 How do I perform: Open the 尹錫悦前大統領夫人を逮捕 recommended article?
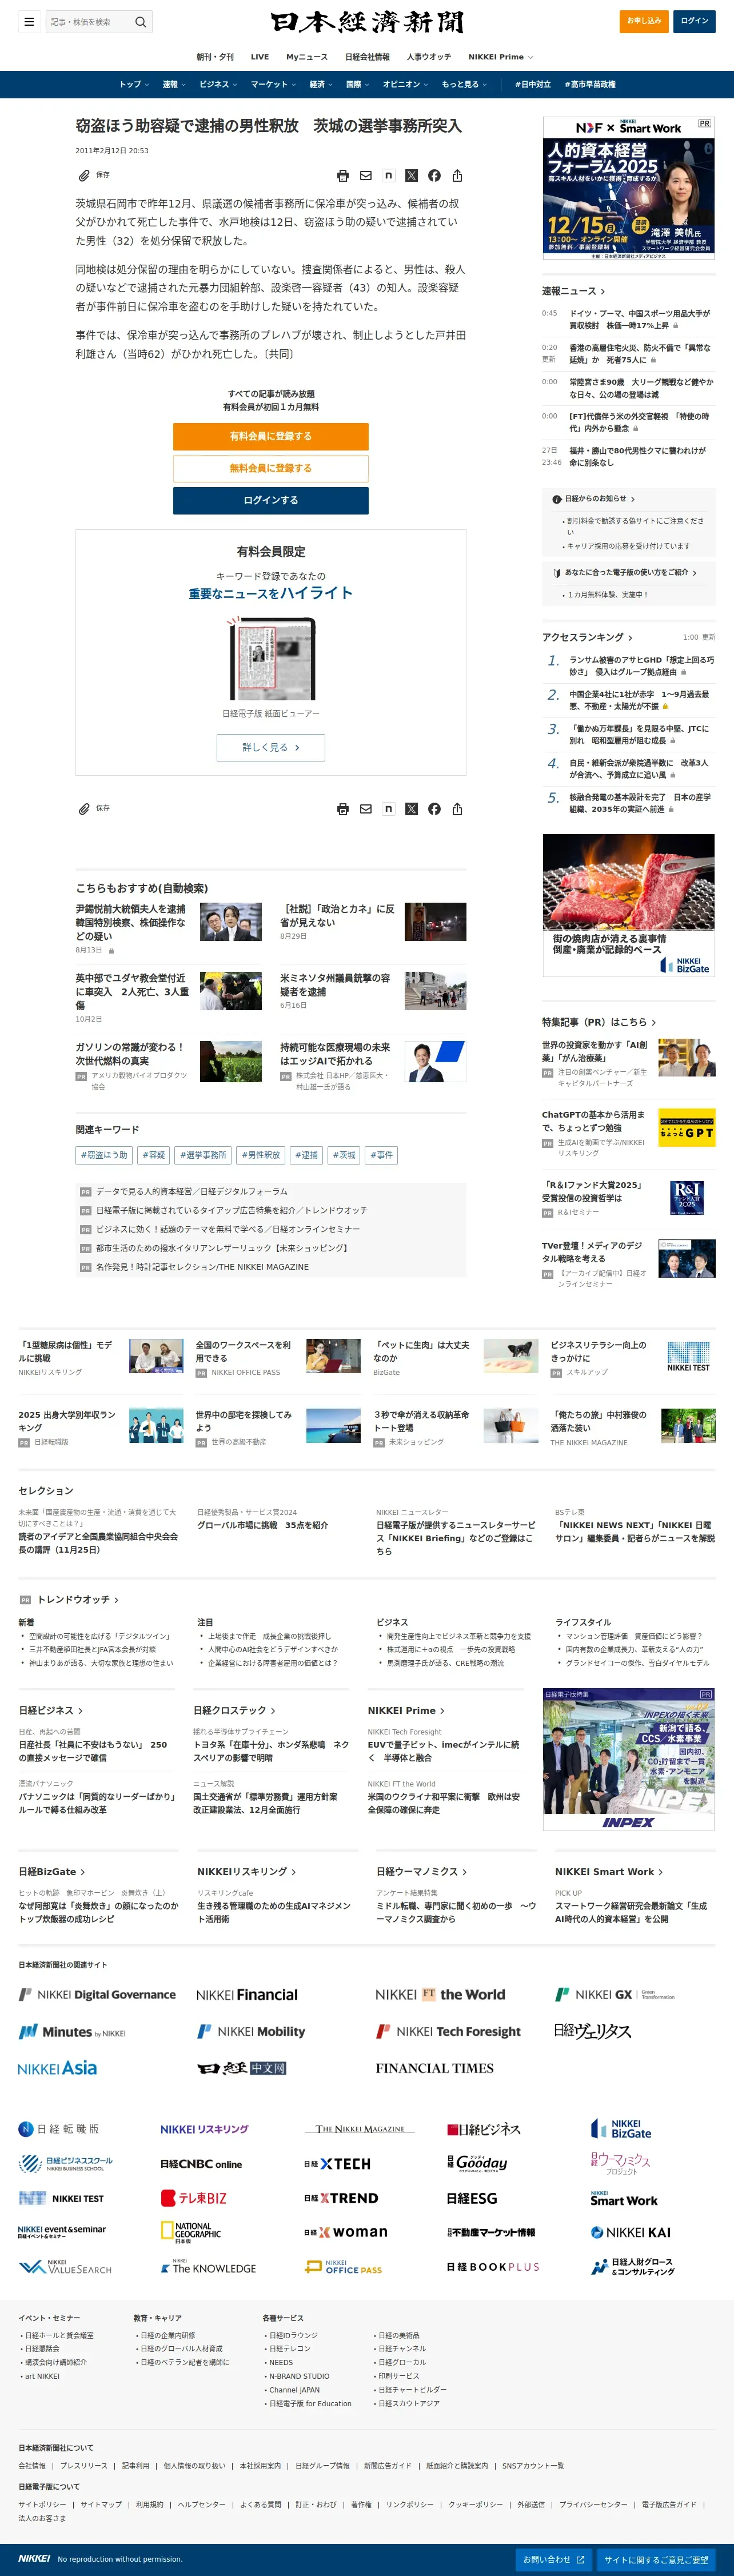point(131,923)
